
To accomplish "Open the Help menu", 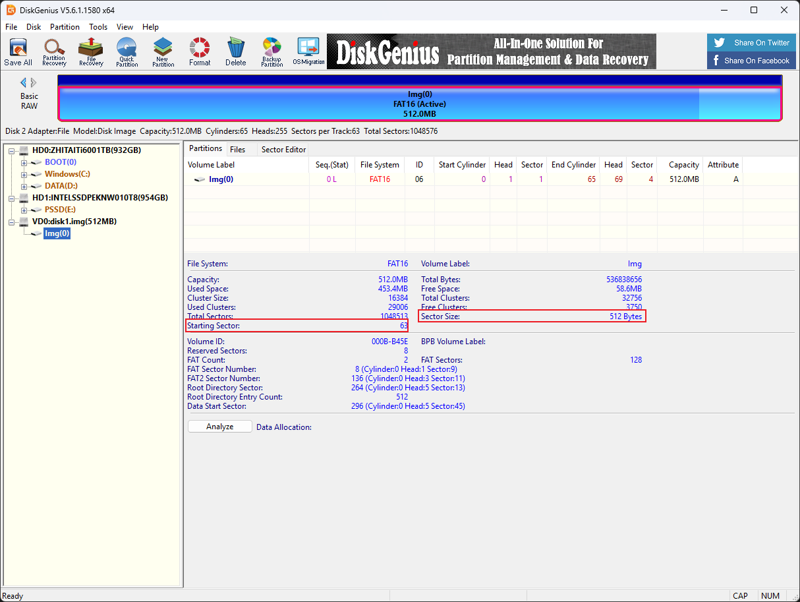I will click(150, 27).
